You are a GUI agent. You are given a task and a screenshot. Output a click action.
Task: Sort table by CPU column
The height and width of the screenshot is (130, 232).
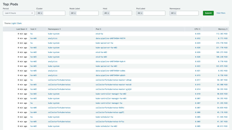[197, 29]
